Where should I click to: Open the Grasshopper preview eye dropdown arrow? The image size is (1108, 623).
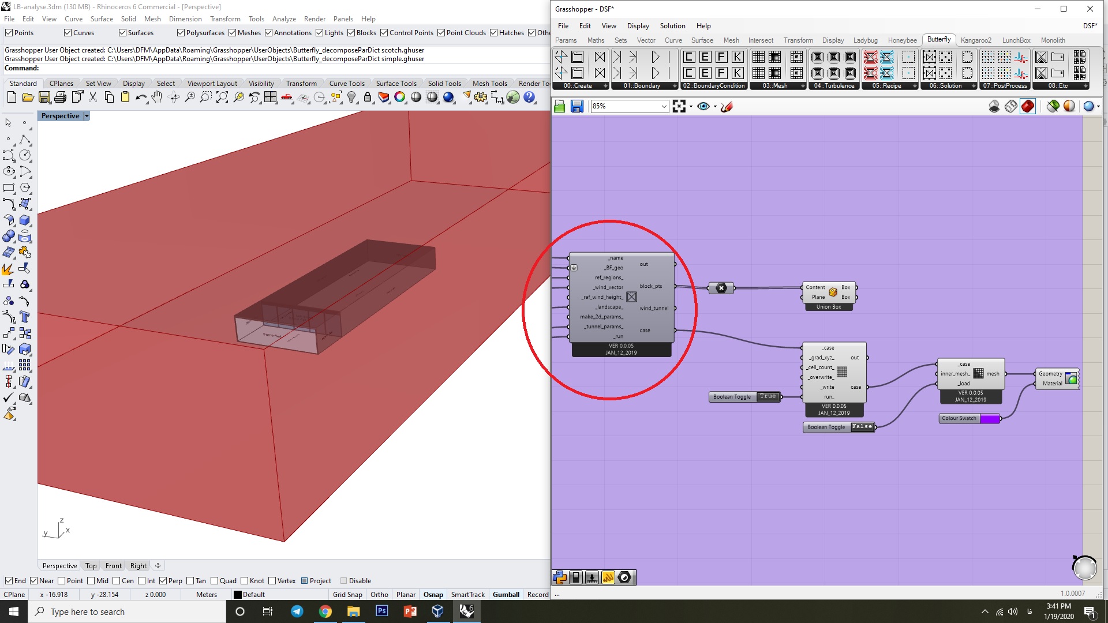(x=715, y=107)
